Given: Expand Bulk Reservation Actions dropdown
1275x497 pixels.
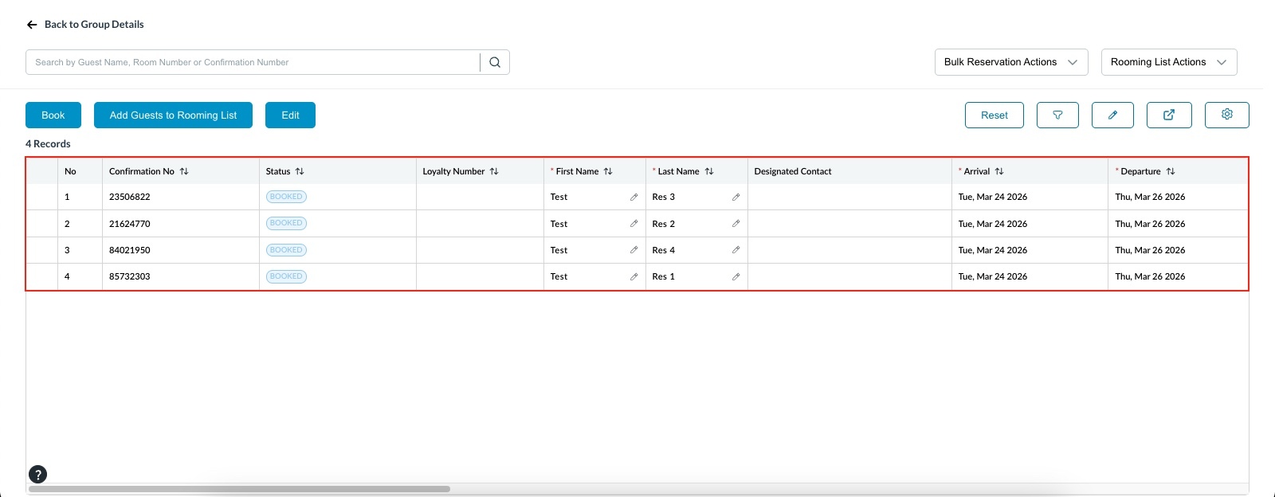Looking at the screenshot, I should [1010, 62].
